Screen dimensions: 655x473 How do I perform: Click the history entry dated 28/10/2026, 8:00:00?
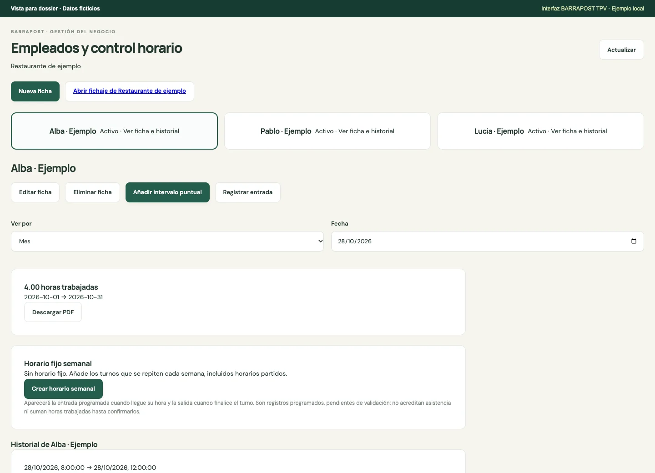point(90,468)
